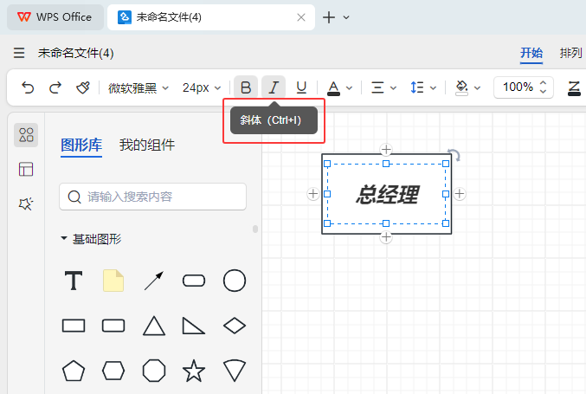Image resolution: width=586 pixels, height=394 pixels.
Task: Click plus connector below 总经理 box
Action: click(386, 237)
